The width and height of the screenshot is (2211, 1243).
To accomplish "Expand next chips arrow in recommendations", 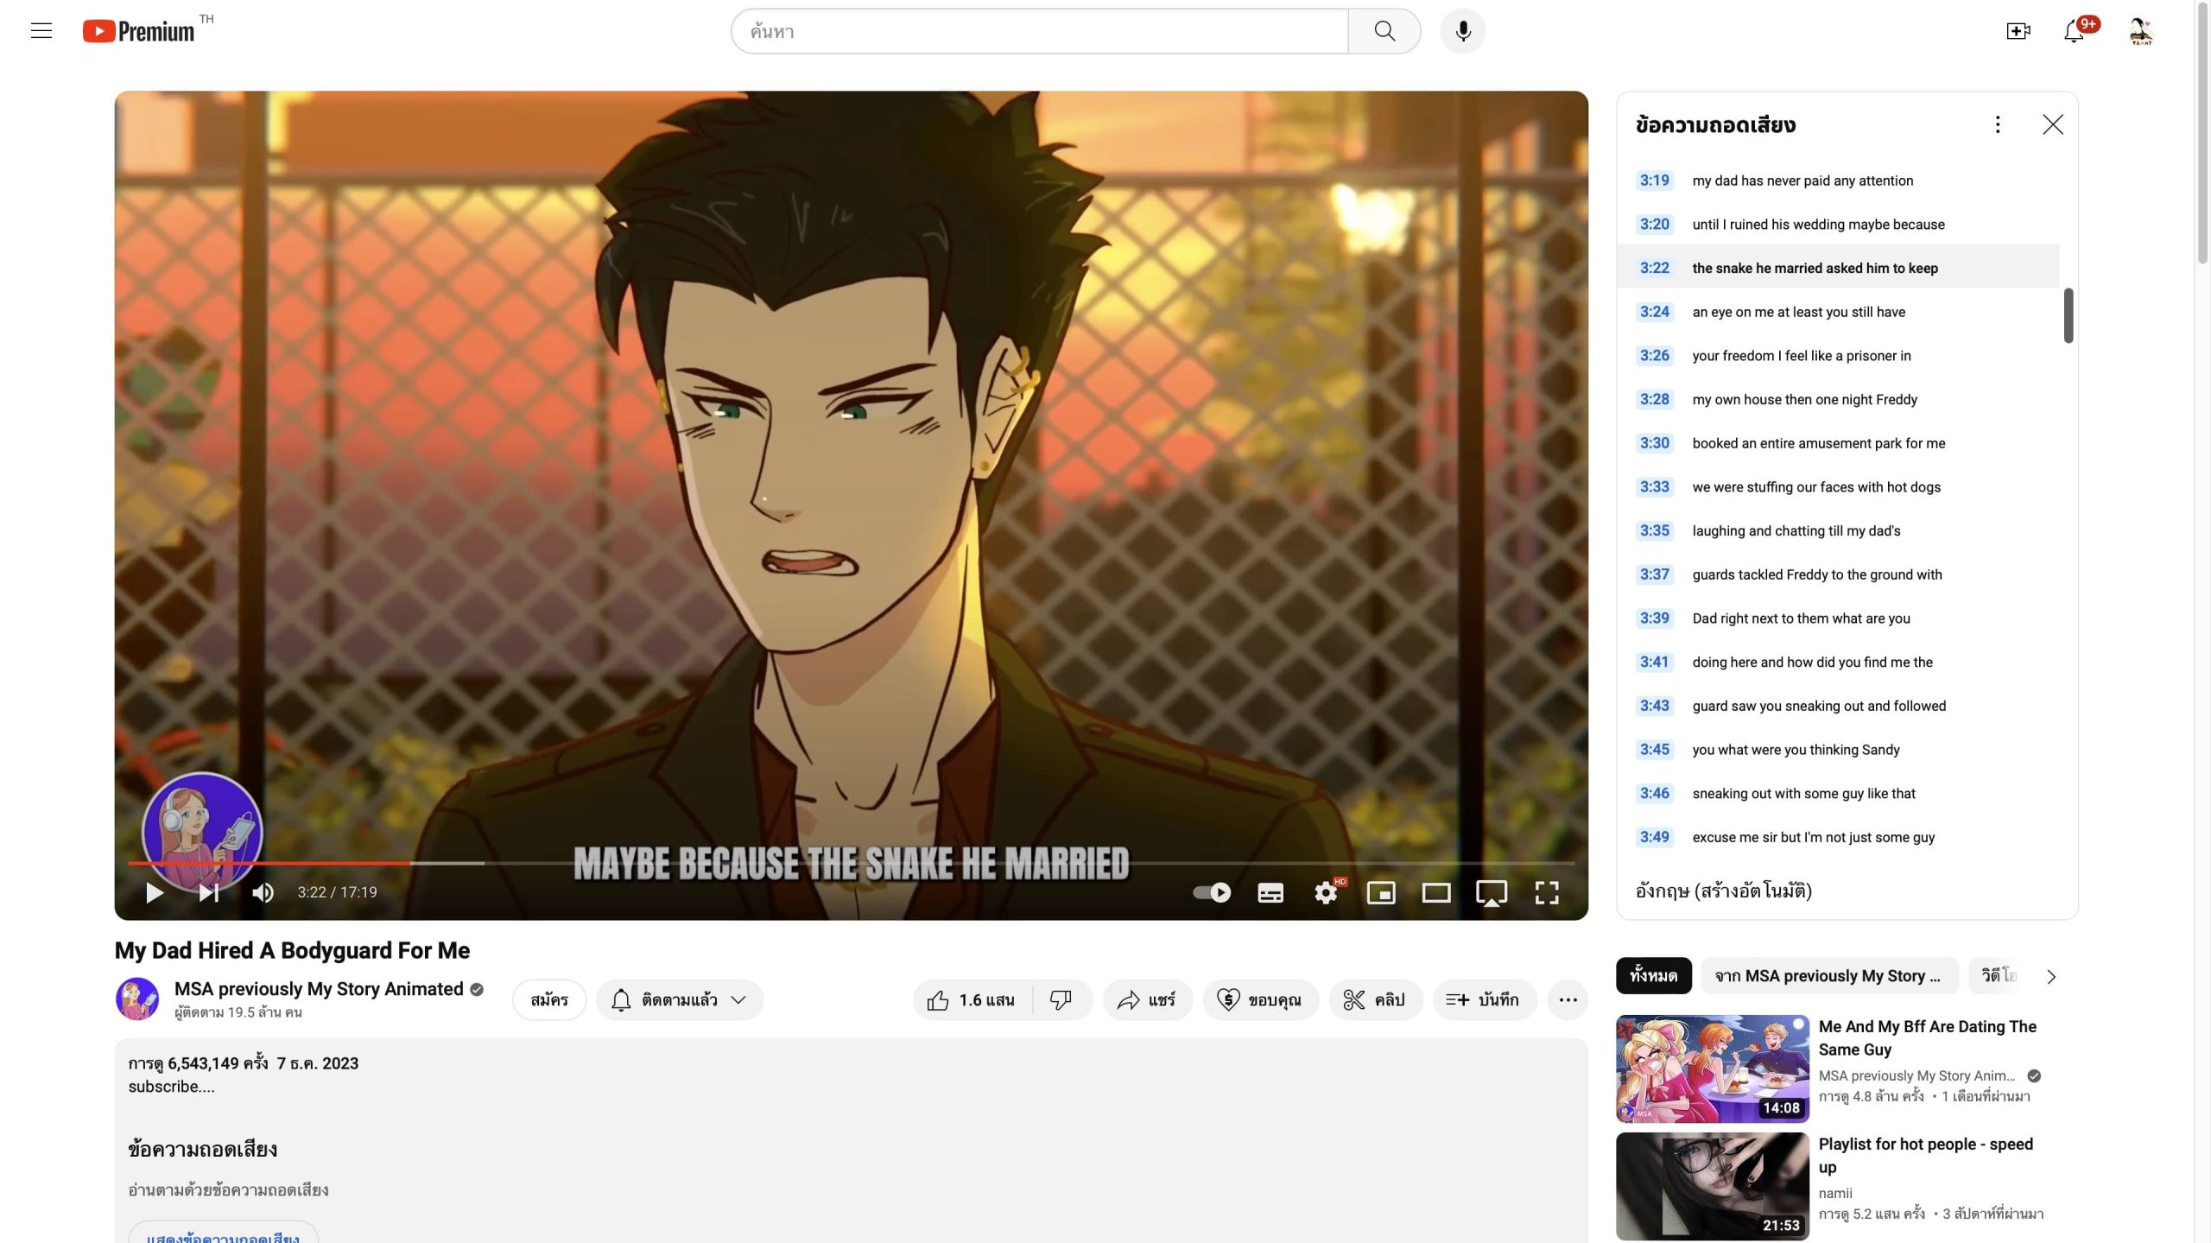I will pyautogui.click(x=2051, y=976).
